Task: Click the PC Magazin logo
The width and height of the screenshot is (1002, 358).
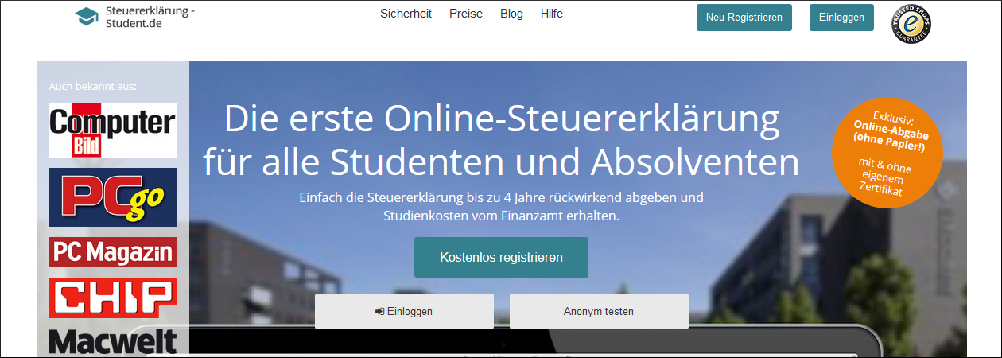Action: (x=113, y=252)
